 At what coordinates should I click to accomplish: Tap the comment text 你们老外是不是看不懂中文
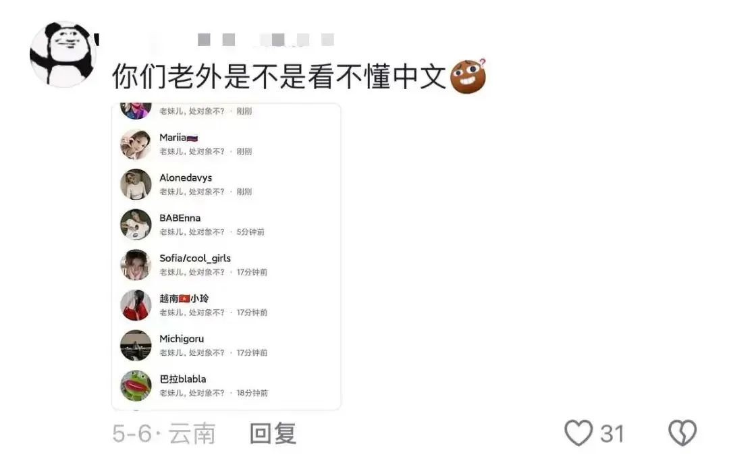tap(279, 76)
